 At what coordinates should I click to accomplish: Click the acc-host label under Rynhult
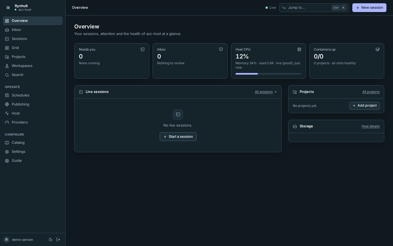[x=25, y=10]
